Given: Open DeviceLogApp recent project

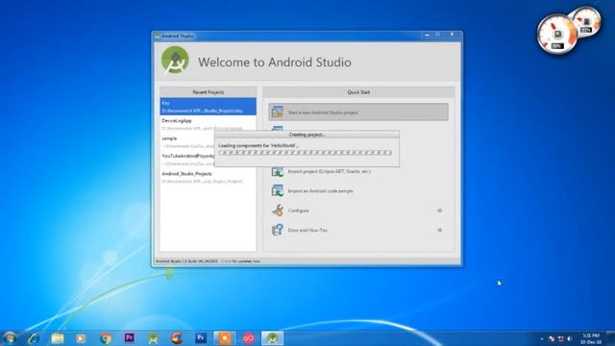Looking at the screenshot, I should pyautogui.click(x=208, y=124).
